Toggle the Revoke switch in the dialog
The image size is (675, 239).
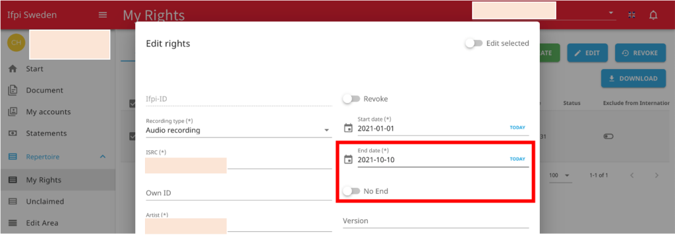[351, 99]
